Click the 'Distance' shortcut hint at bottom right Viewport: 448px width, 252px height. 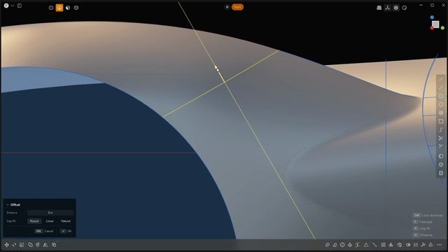click(x=423, y=235)
